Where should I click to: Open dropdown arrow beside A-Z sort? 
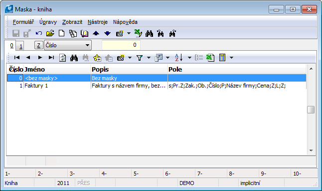[x=189, y=58]
